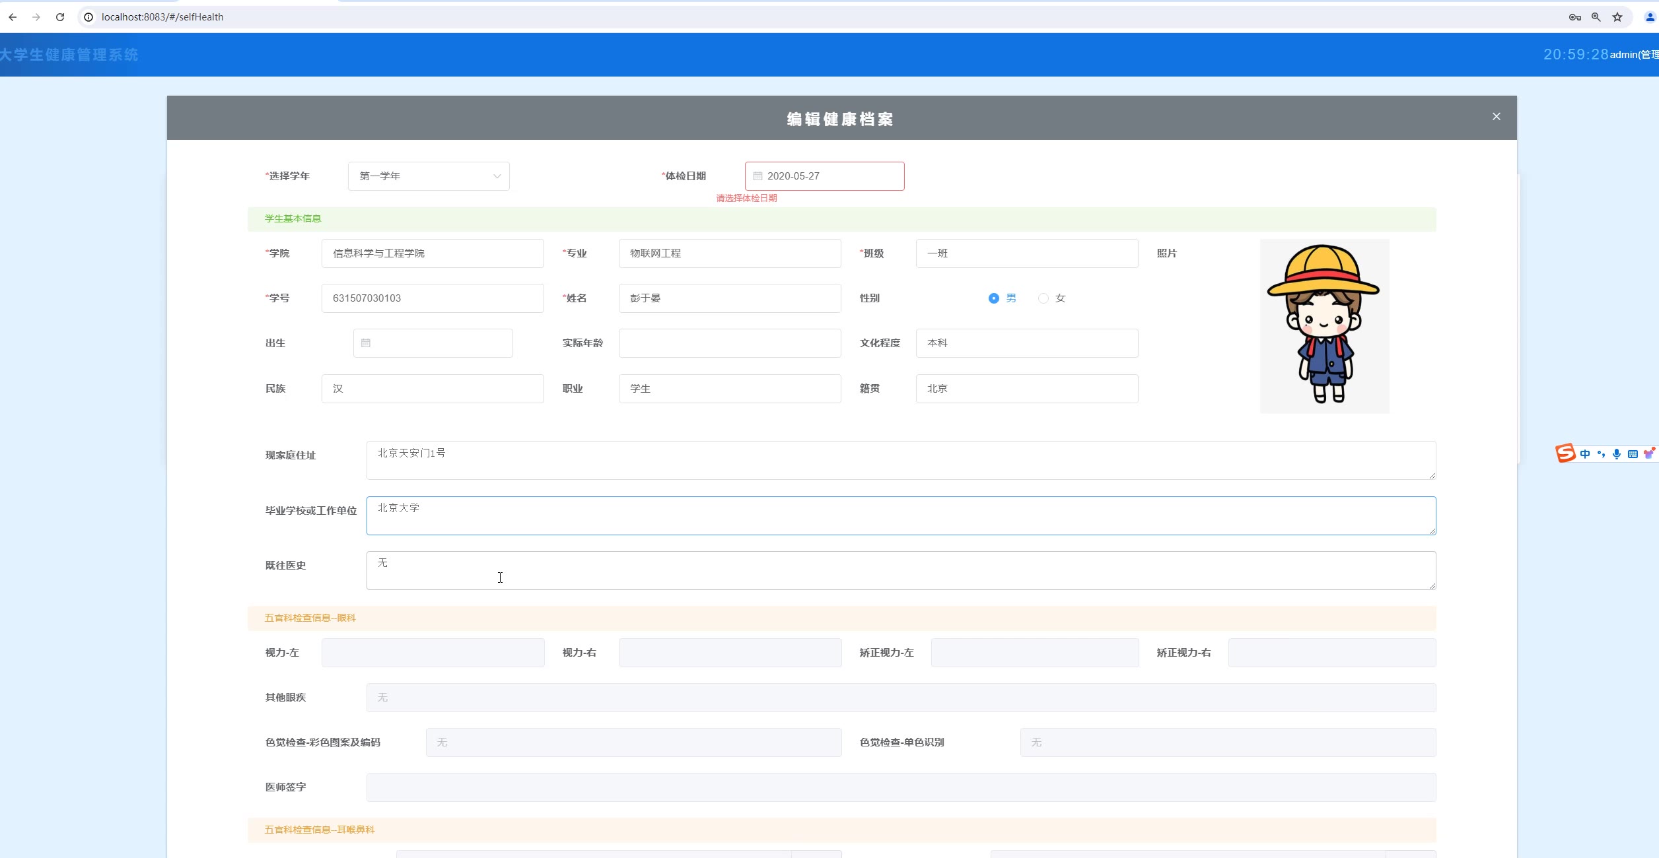Click the 其他眼疾 input field
1659x858 pixels.
coord(901,698)
